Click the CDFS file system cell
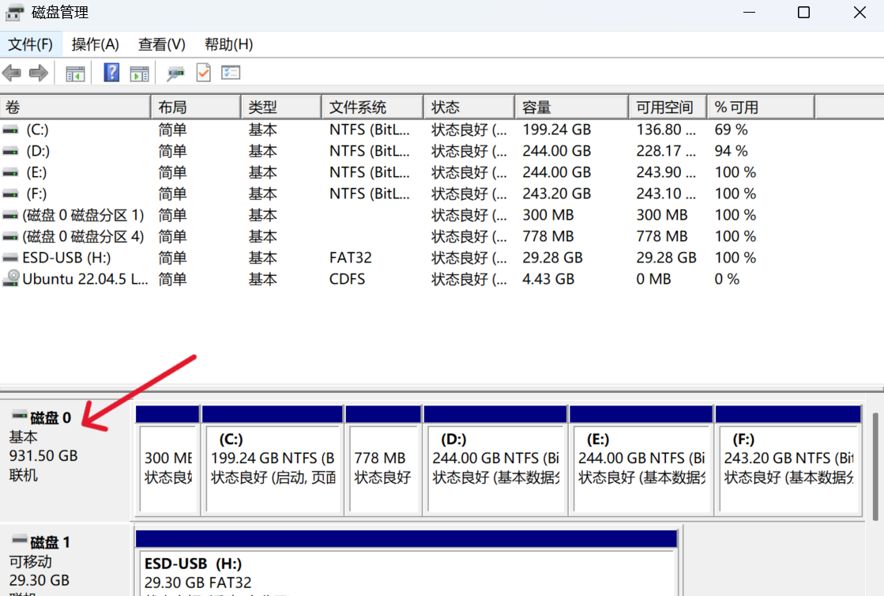Screen dimensions: 884x596 pyautogui.click(x=347, y=279)
